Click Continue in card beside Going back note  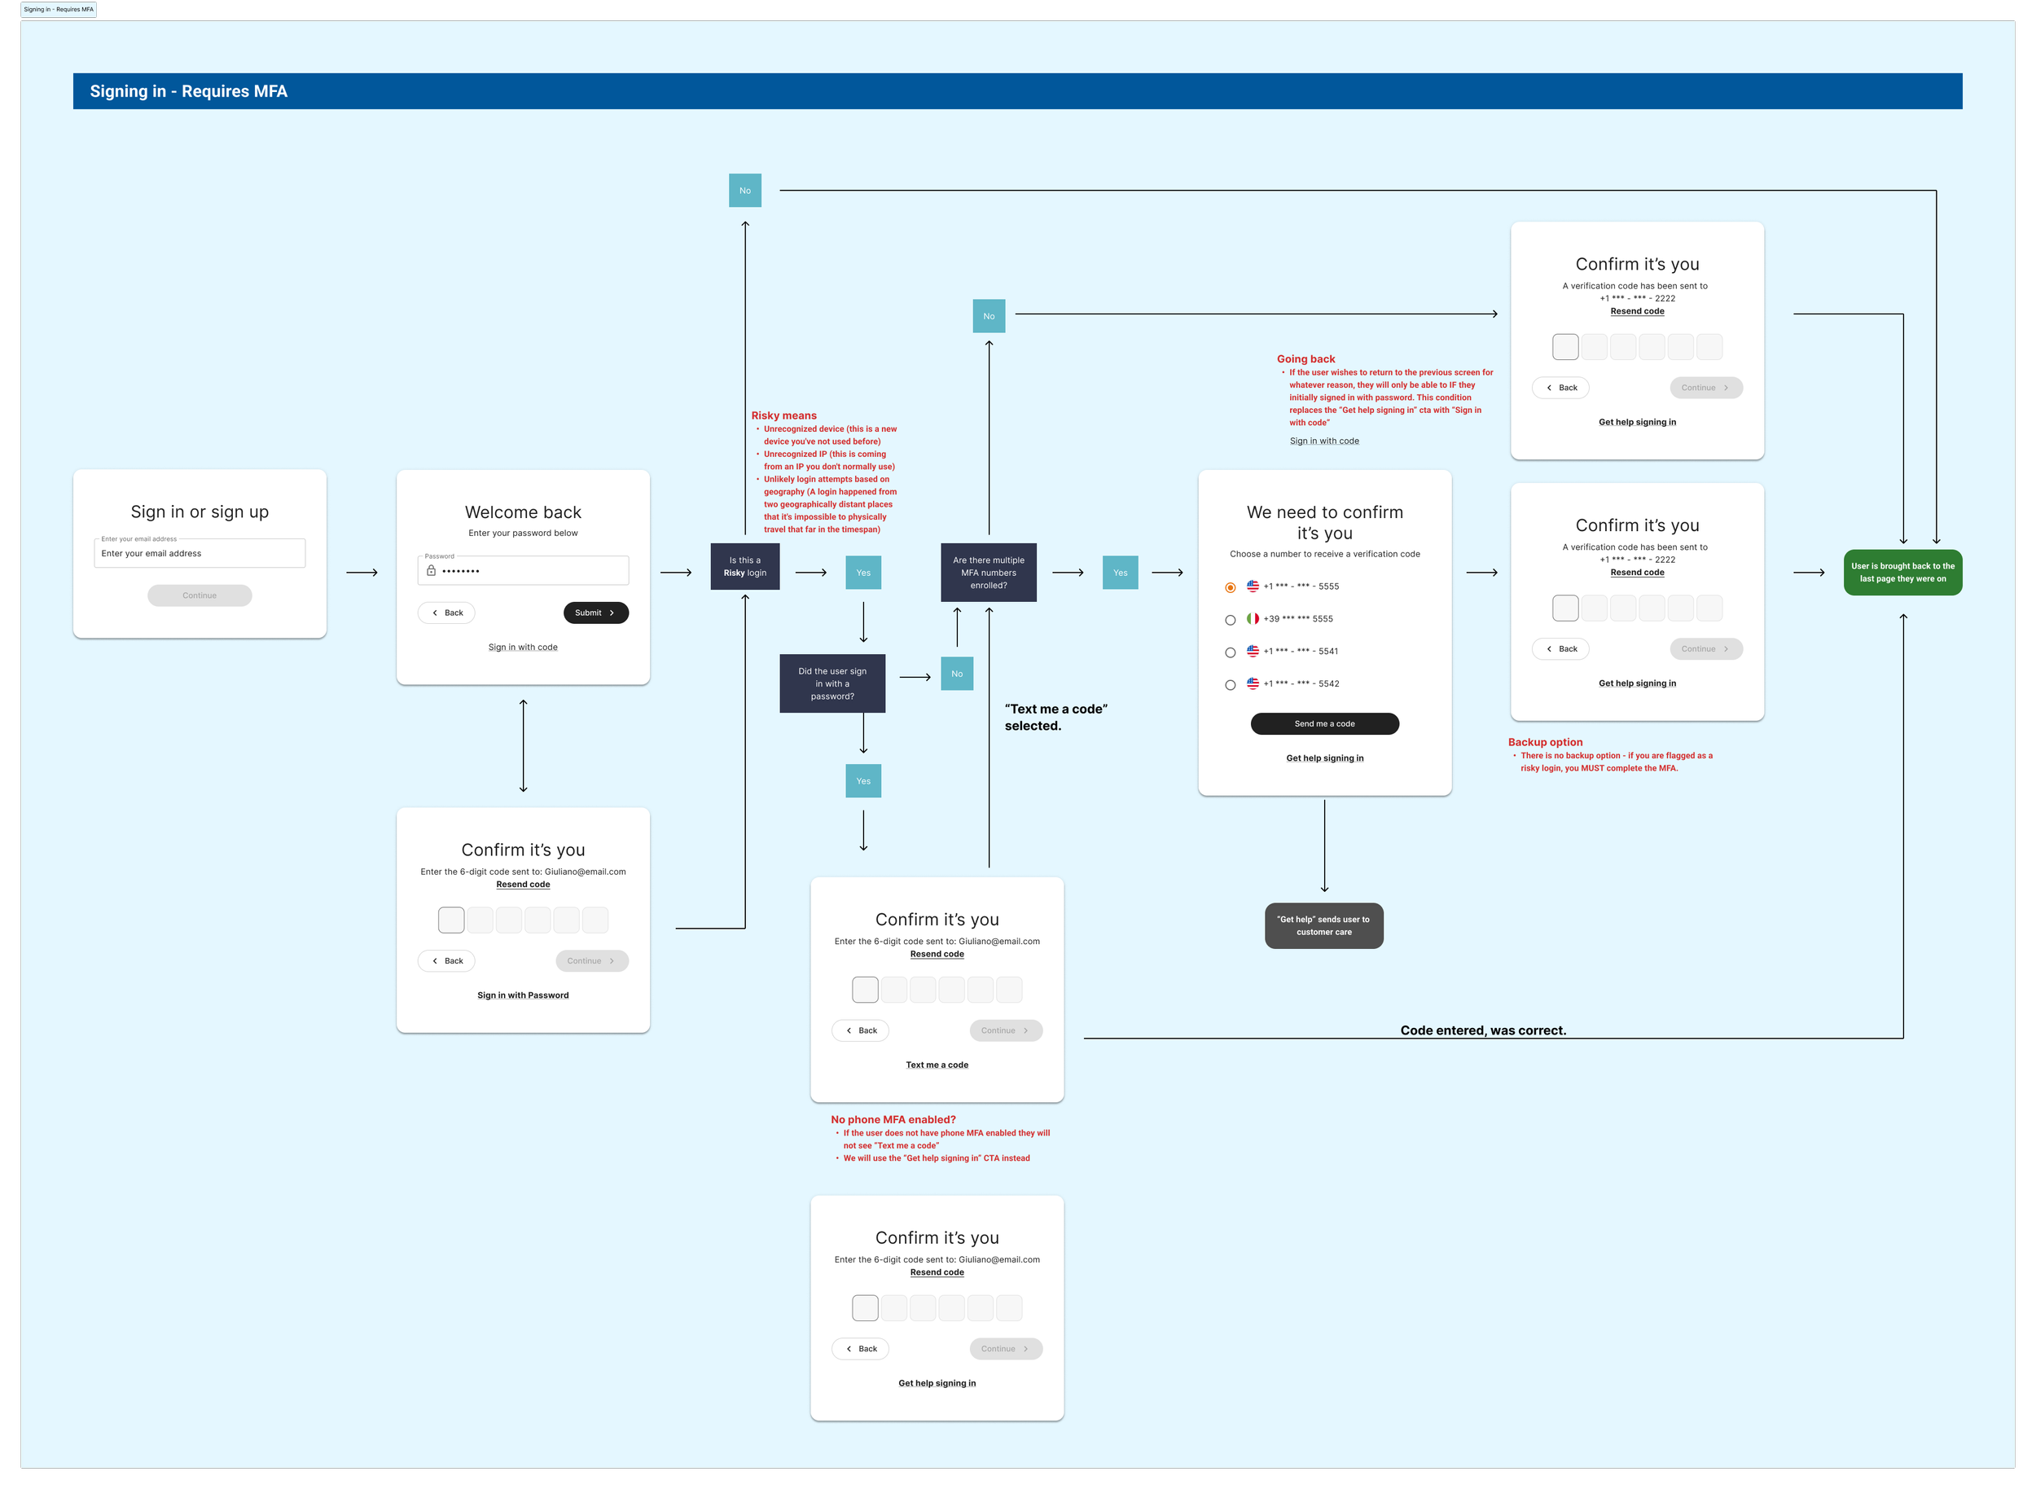pos(1705,388)
